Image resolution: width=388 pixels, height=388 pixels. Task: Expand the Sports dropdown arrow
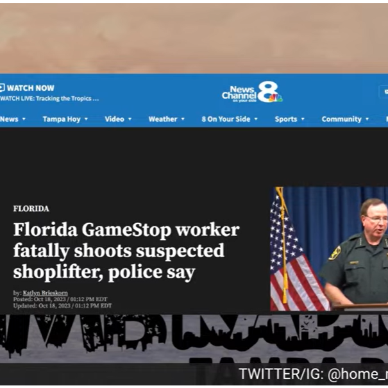click(303, 119)
